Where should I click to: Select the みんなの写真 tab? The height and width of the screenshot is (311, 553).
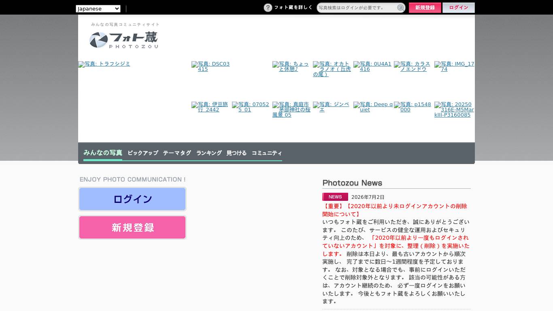(103, 153)
